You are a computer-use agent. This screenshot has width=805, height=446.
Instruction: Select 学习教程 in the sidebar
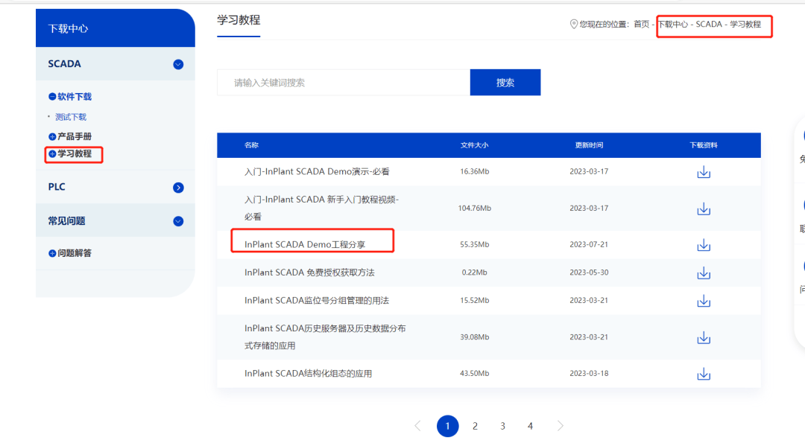[x=75, y=154]
